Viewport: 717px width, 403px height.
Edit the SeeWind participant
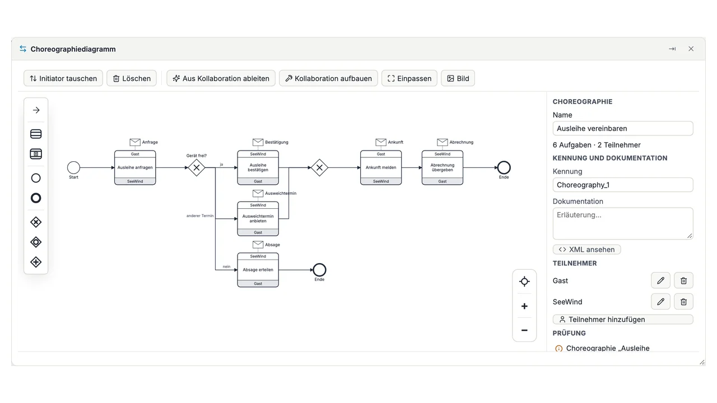[661, 302]
